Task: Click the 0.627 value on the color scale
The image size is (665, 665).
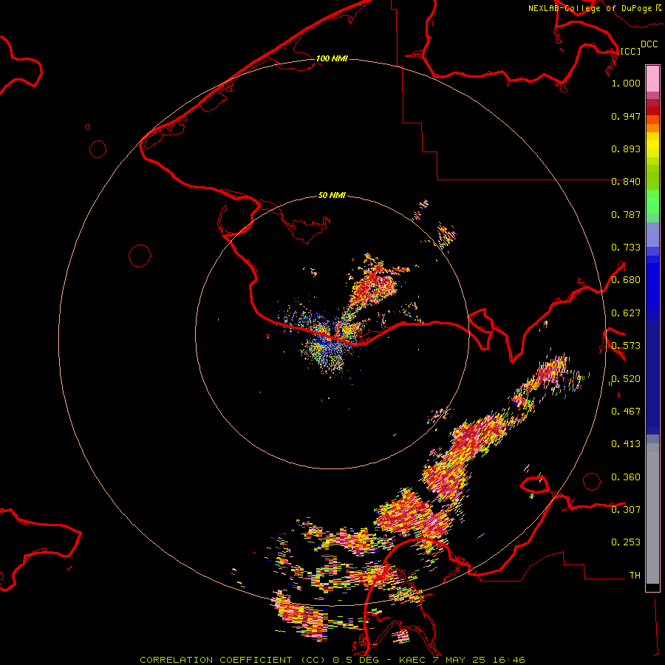Action: [626, 313]
